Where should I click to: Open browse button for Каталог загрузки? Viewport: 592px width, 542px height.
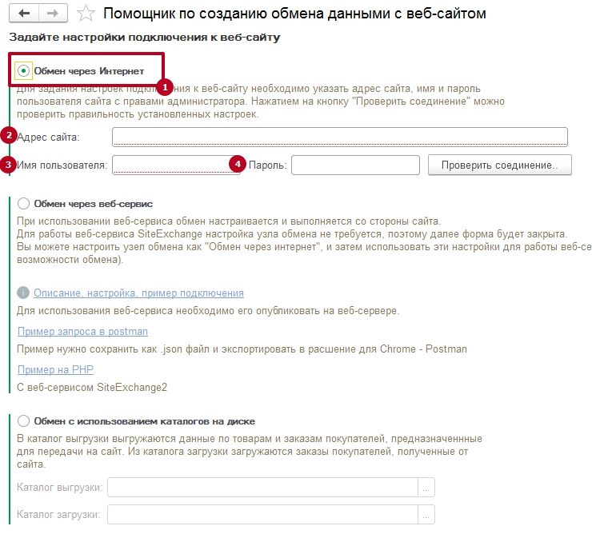(426, 514)
